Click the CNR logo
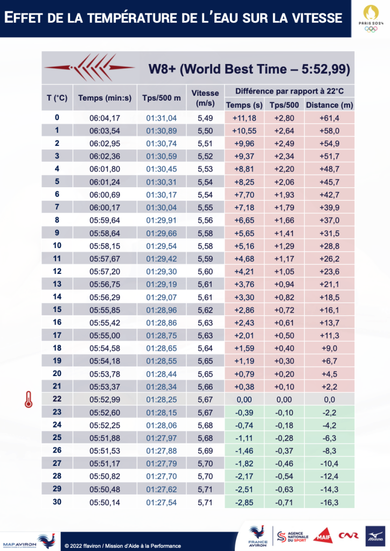This screenshot has width=390, height=551. pyautogui.click(x=348, y=536)
